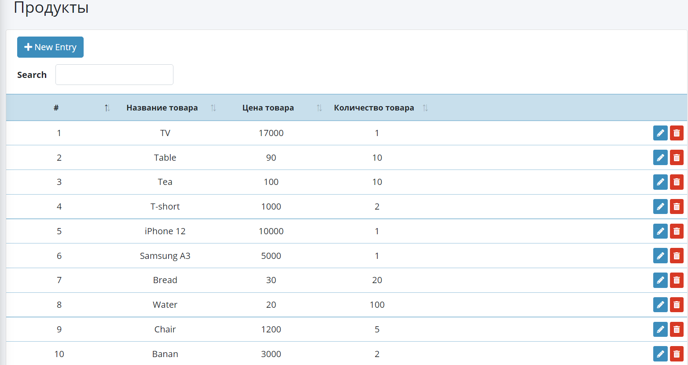Delete the Samsung A3 row
This screenshot has width=688, height=365.
click(677, 256)
